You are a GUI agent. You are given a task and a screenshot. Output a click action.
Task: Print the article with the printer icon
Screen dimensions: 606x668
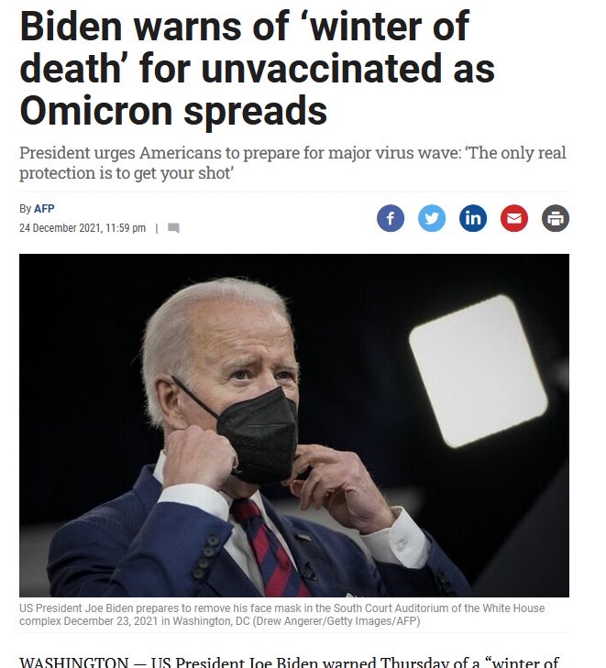(556, 218)
